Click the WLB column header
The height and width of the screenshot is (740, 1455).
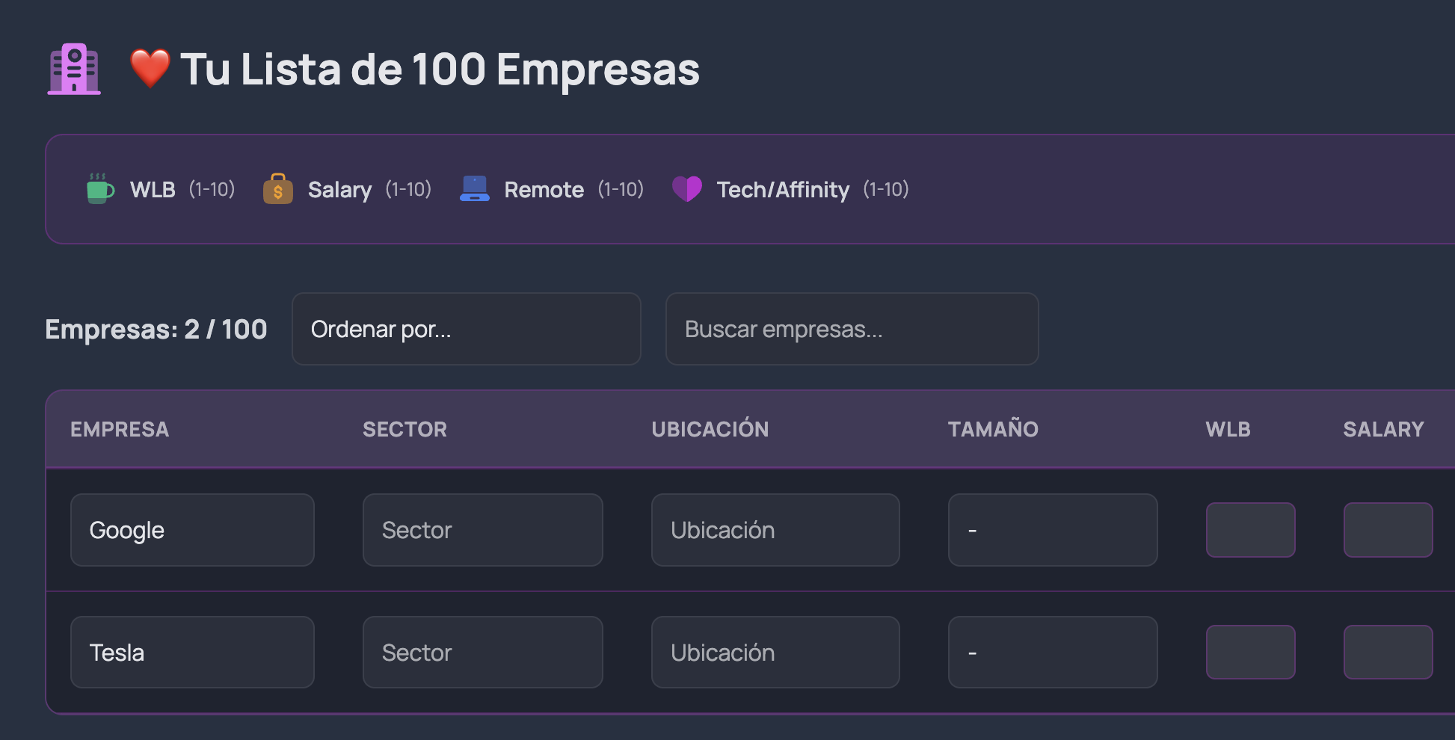(x=1227, y=429)
